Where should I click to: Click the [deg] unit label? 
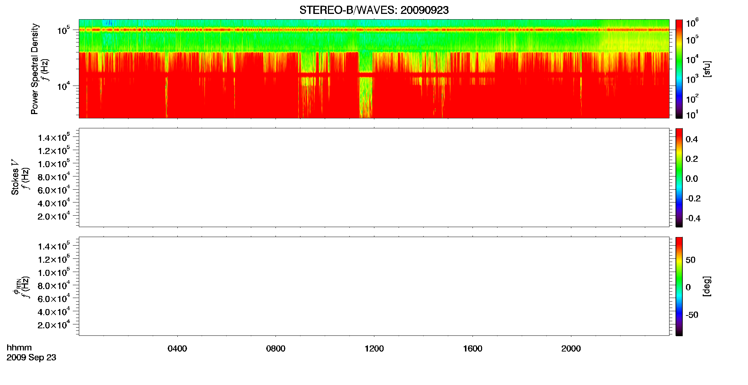(x=707, y=286)
